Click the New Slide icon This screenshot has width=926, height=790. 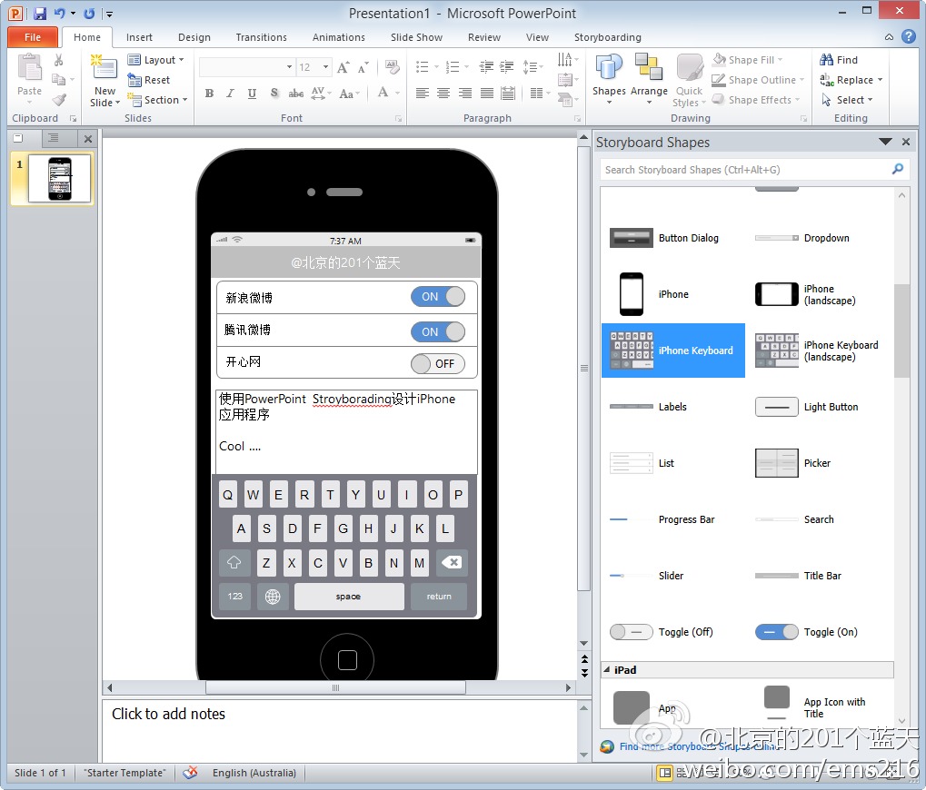[105, 66]
